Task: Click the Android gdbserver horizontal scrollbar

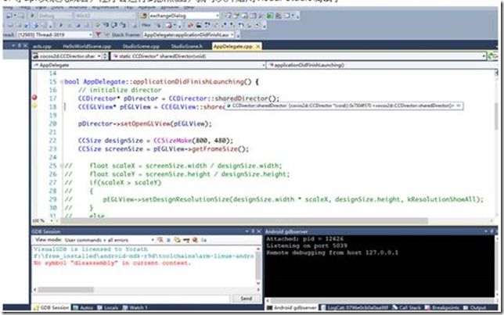Action: tap(381, 301)
